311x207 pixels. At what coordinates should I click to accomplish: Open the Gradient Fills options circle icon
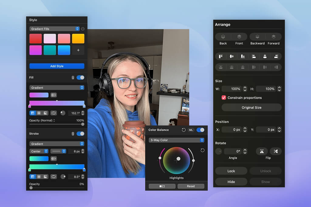pos(83,29)
